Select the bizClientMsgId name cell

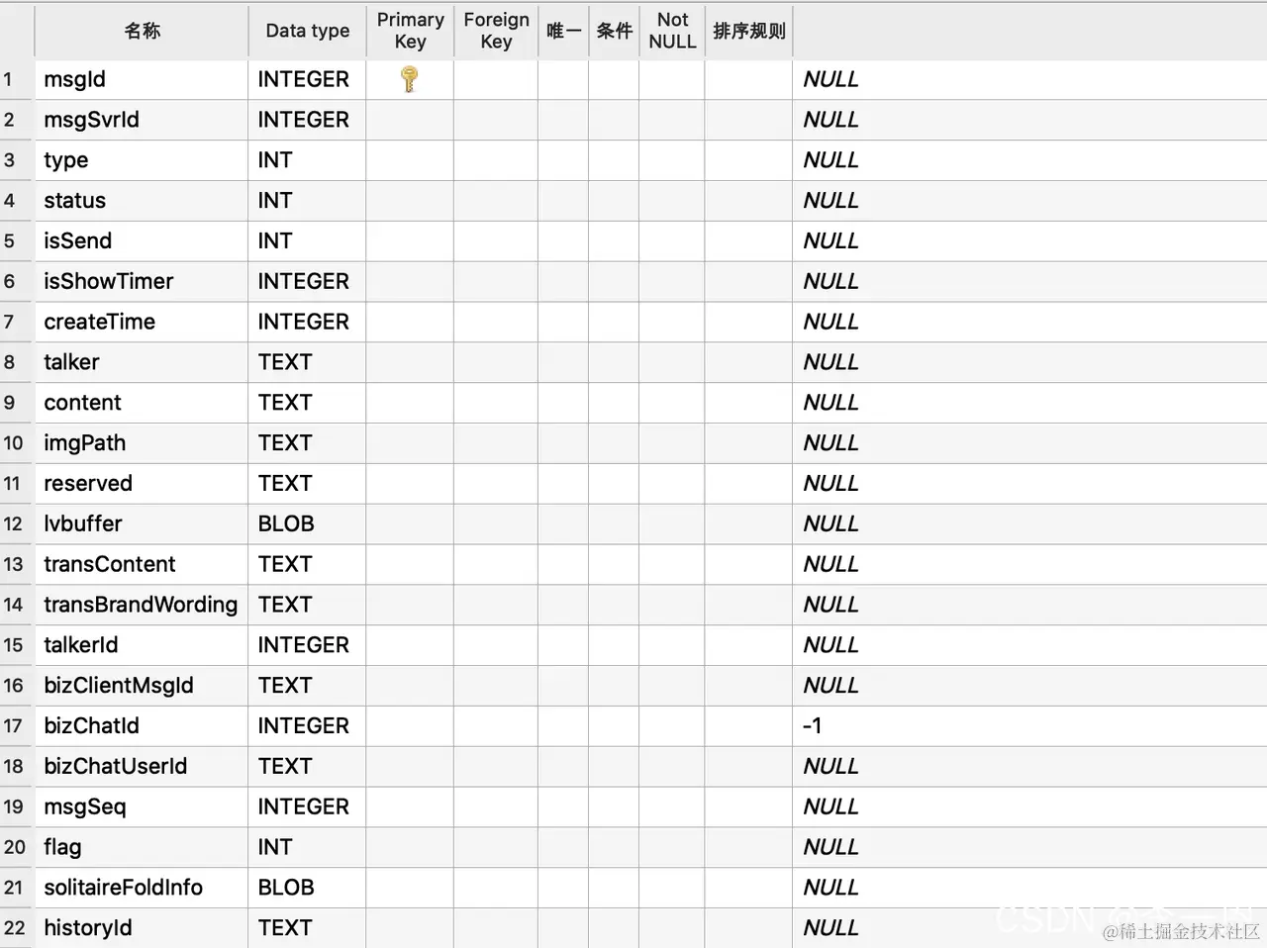tap(142, 686)
